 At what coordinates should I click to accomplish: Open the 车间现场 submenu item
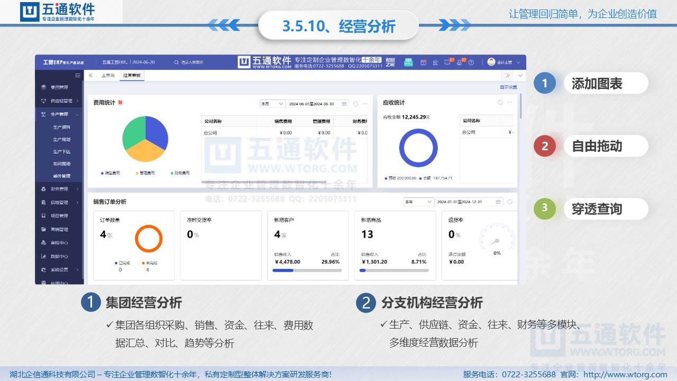pyautogui.click(x=61, y=164)
